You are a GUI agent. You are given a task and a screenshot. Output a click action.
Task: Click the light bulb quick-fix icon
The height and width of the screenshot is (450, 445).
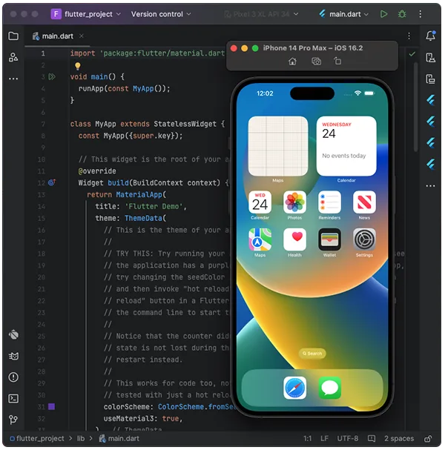78,66
